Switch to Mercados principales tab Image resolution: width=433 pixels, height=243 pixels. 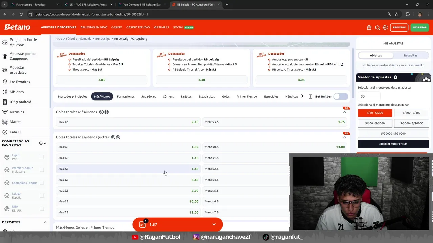pos(72,97)
